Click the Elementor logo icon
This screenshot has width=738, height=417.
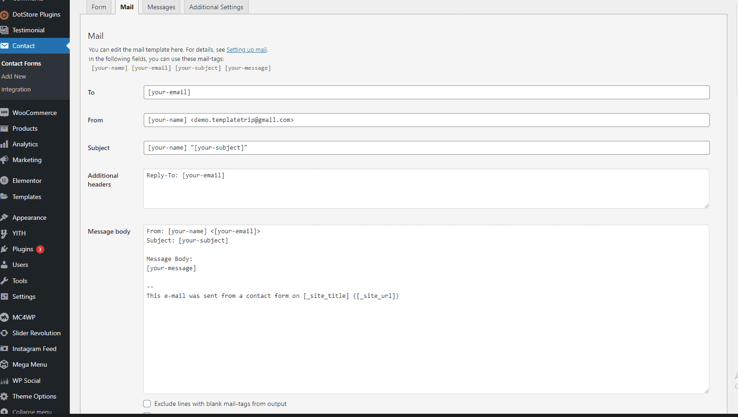[x=4, y=181]
